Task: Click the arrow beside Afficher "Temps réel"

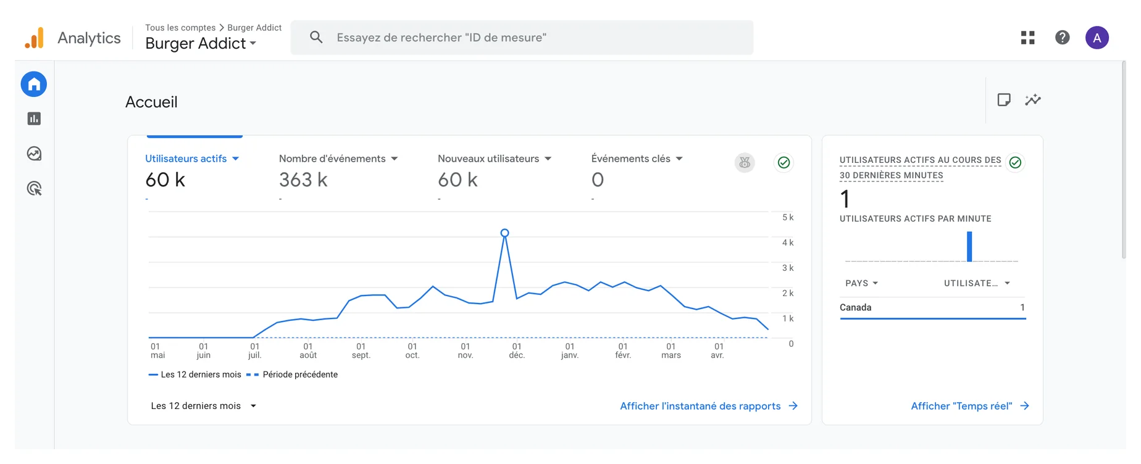Action: pyautogui.click(x=1025, y=406)
